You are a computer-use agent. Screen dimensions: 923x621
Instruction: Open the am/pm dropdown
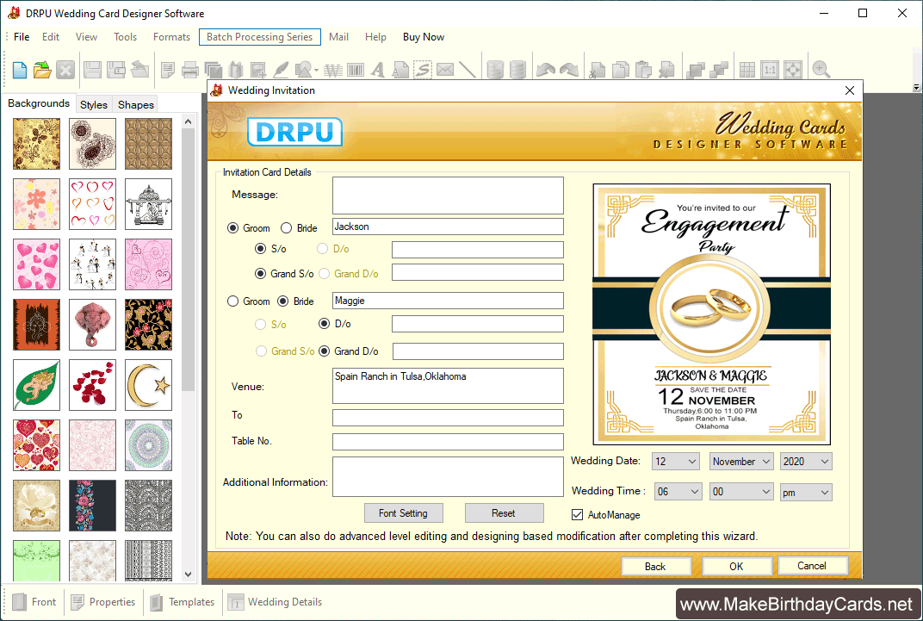click(x=806, y=492)
